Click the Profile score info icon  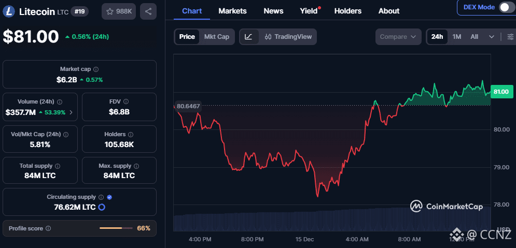(x=48, y=228)
